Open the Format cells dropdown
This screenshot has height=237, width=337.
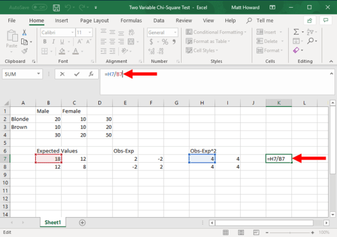(270, 51)
